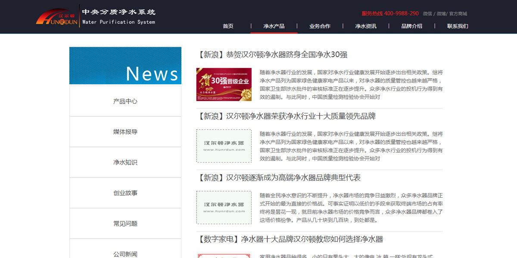517x258 pixels.
Task: Click the summary text under 全国净水30强 article
Action: pos(351,85)
